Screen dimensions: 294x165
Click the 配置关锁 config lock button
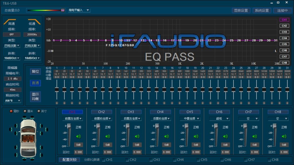[x=69, y=160]
